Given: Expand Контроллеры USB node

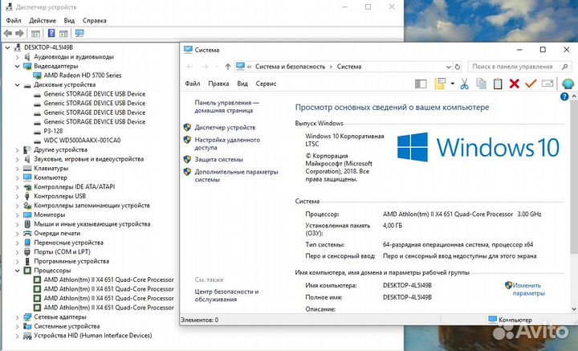Looking at the screenshot, I should pyautogui.click(x=18, y=197).
